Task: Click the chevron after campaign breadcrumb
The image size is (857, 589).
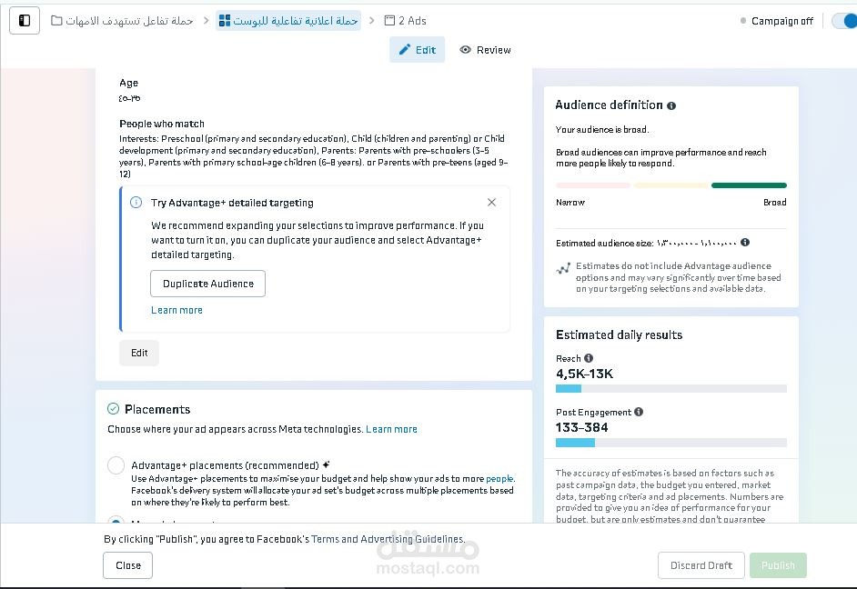Action: point(206,21)
